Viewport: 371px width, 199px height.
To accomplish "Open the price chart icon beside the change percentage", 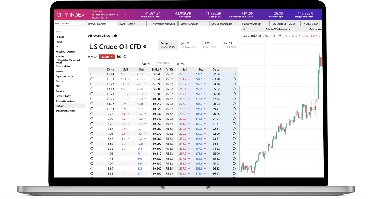I will pos(119,56).
